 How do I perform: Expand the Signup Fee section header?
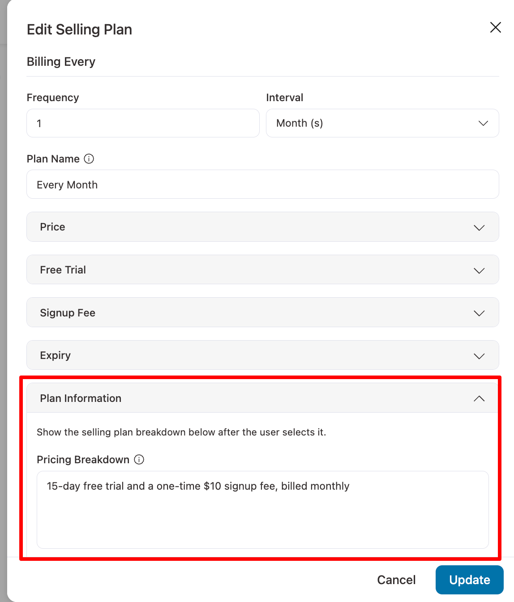click(x=262, y=312)
